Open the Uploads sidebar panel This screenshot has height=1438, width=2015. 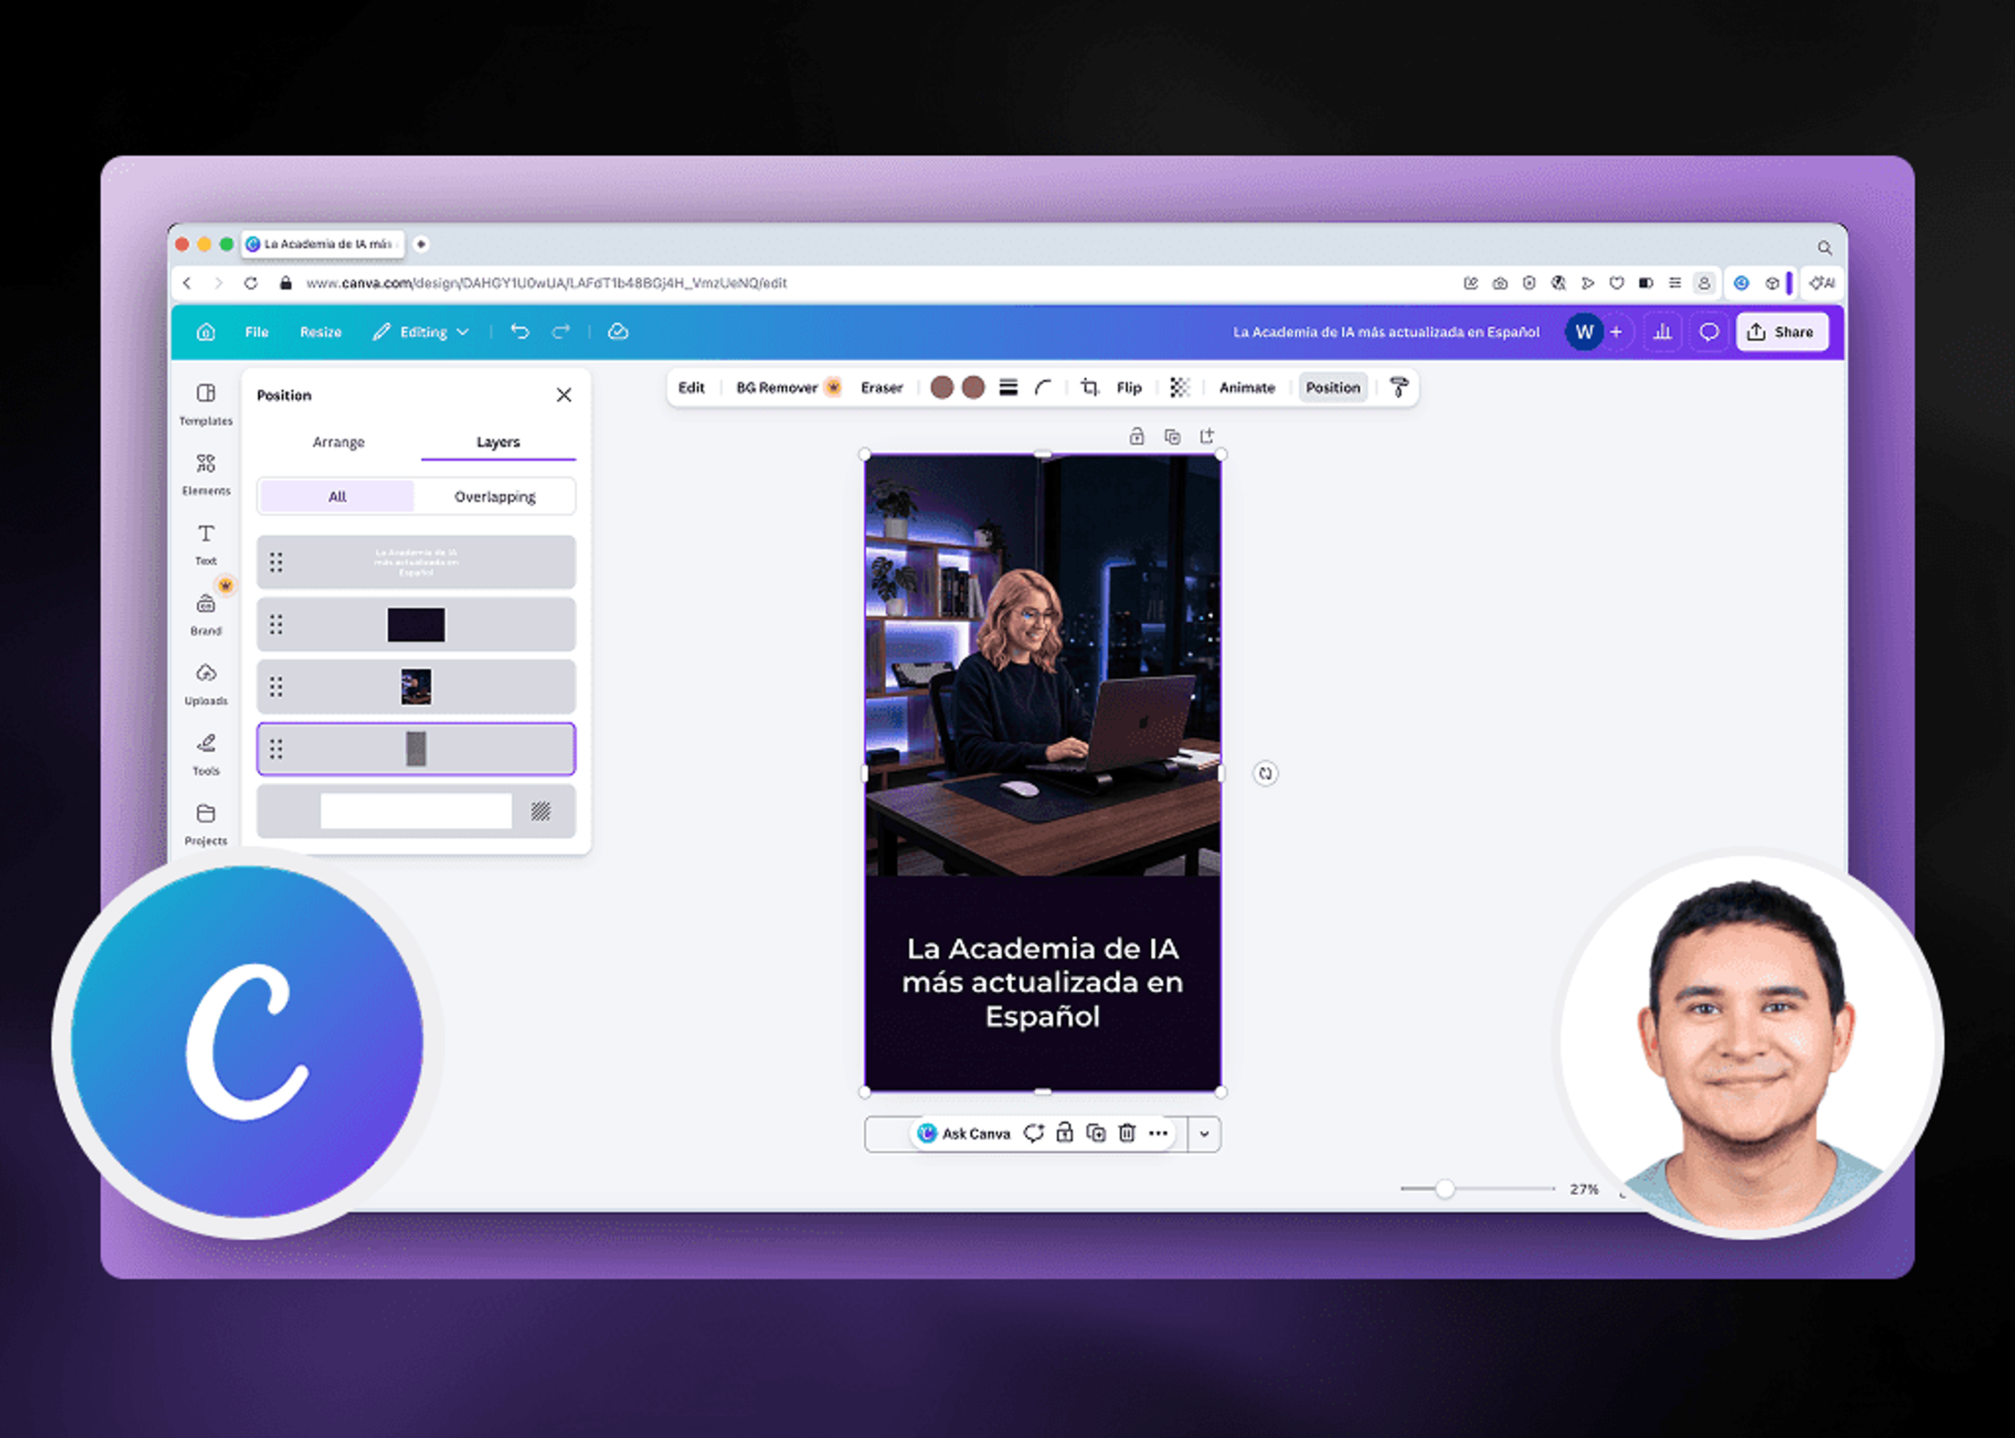pos(206,684)
